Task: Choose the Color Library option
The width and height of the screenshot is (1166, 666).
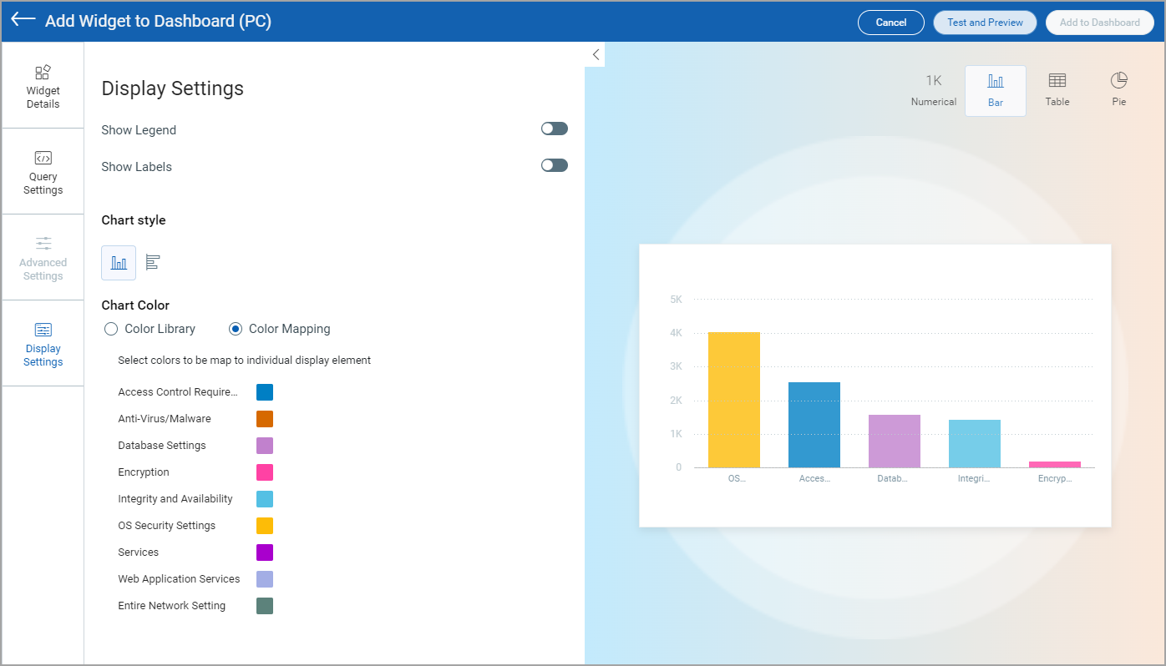Action: (111, 329)
